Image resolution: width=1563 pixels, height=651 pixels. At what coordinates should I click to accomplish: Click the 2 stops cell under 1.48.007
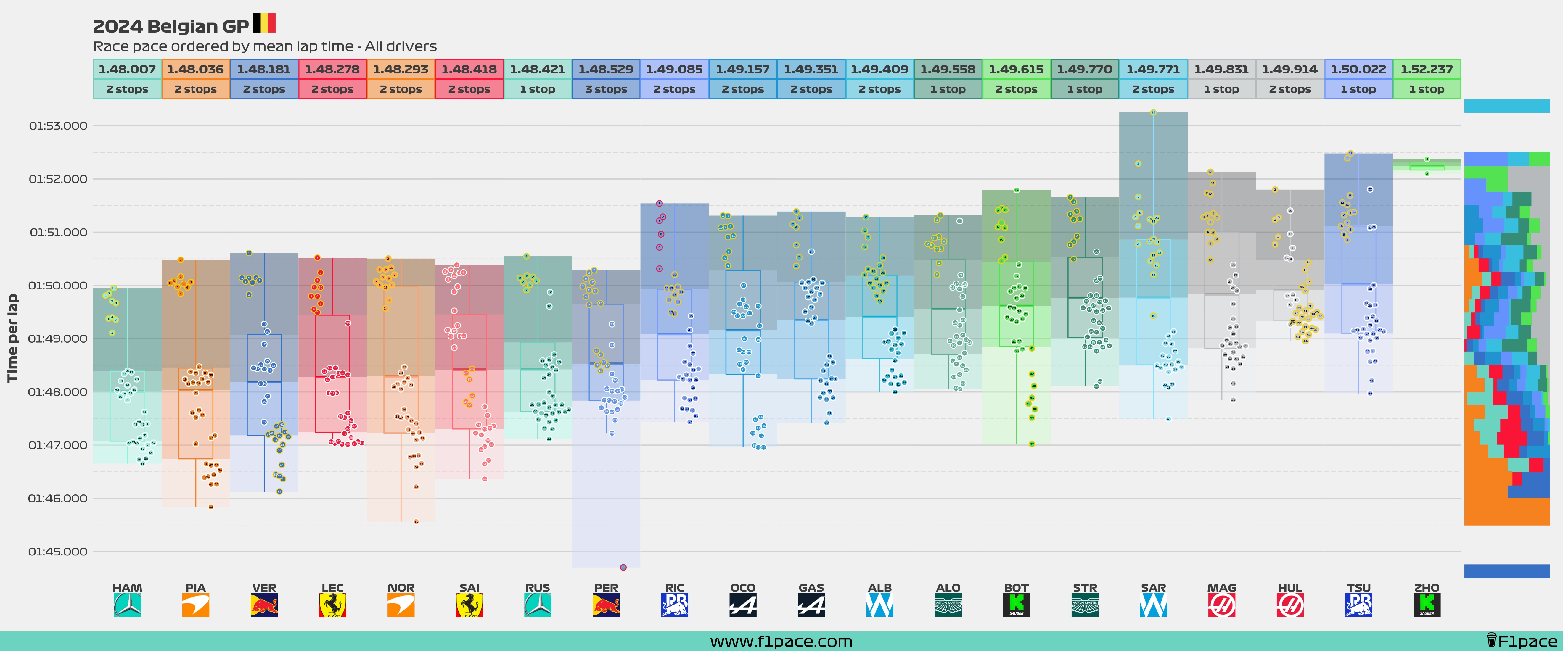point(127,89)
